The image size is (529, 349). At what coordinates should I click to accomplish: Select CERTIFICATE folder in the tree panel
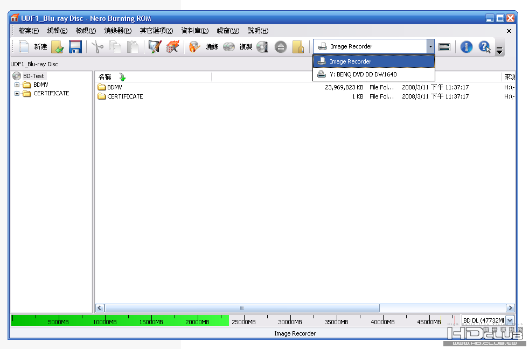pyautogui.click(x=51, y=93)
